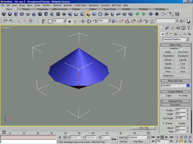Click the blue object color swatch
Screen dimensions: 193x144
click(x=188, y=85)
